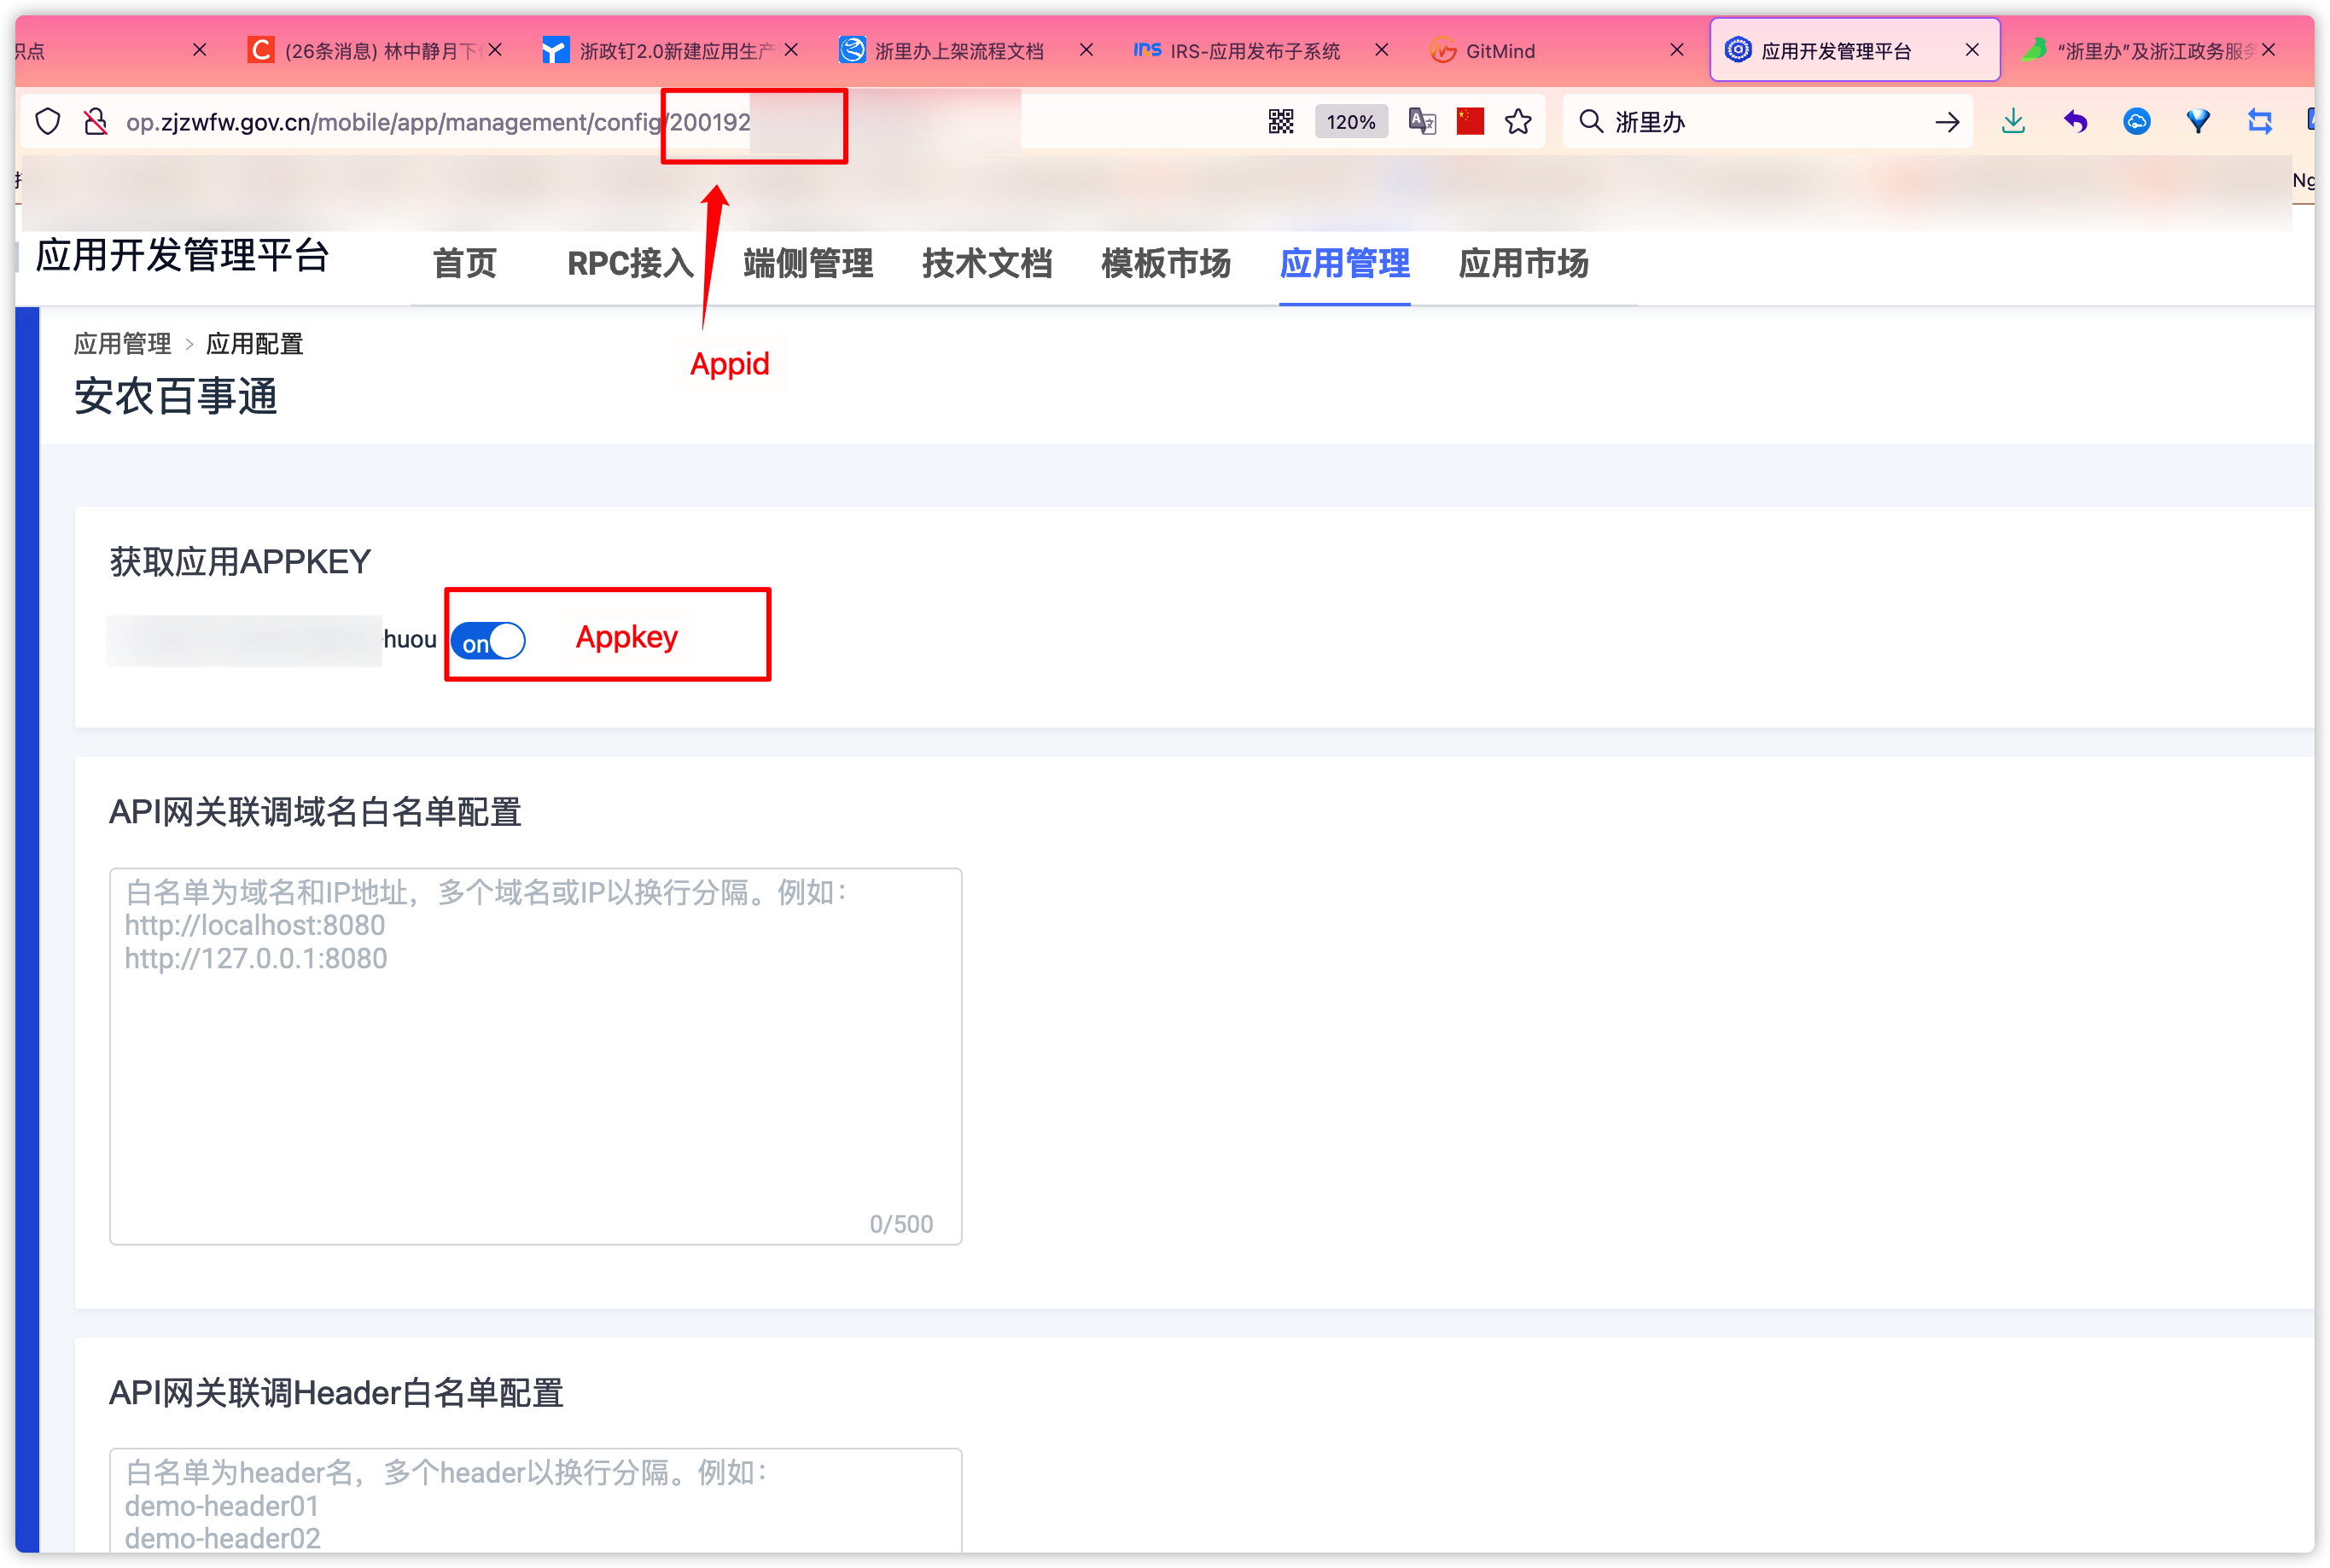Image resolution: width=2330 pixels, height=1568 pixels.
Task: Toggle the Appkey on/off switch
Action: (x=492, y=639)
